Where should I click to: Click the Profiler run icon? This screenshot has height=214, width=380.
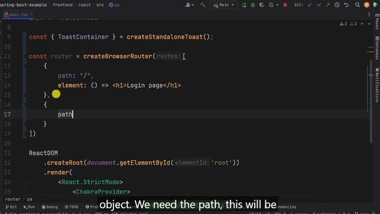[271, 5]
